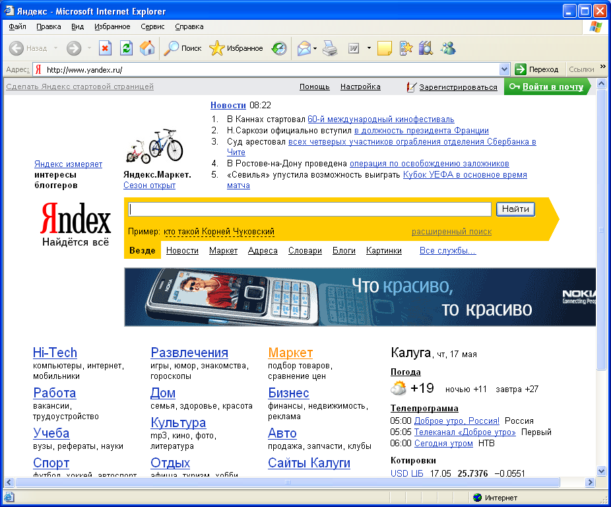Open the Развлечения category link

click(x=189, y=352)
